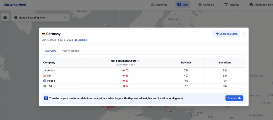The height and width of the screenshot is (120, 273).
Task: Open queue & waiting time dropdown
Action: tap(40, 17)
